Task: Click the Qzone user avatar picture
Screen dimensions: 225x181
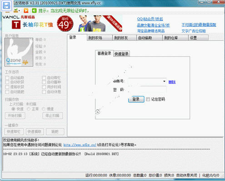Action: 19,52
